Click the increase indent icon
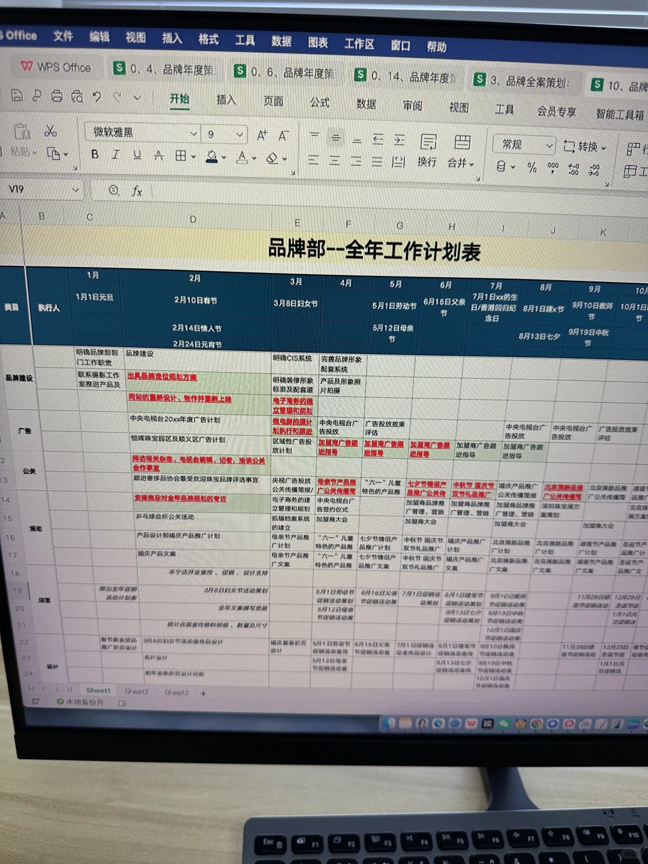Image resolution: width=648 pixels, height=864 pixels. [399, 140]
